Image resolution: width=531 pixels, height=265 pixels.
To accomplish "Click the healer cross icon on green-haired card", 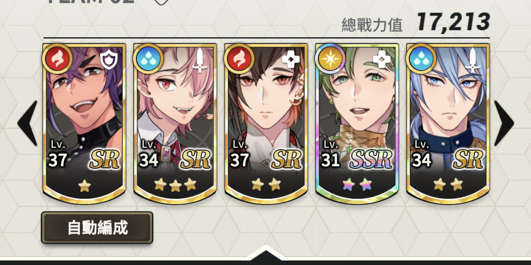I will click(x=382, y=59).
